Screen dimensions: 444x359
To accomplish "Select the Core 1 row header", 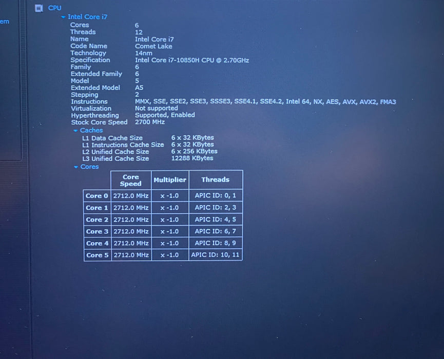I will [97, 208].
